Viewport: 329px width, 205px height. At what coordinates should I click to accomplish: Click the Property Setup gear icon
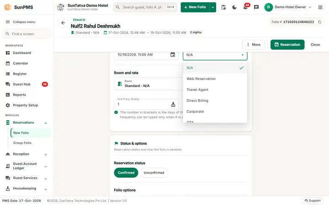tap(8, 105)
